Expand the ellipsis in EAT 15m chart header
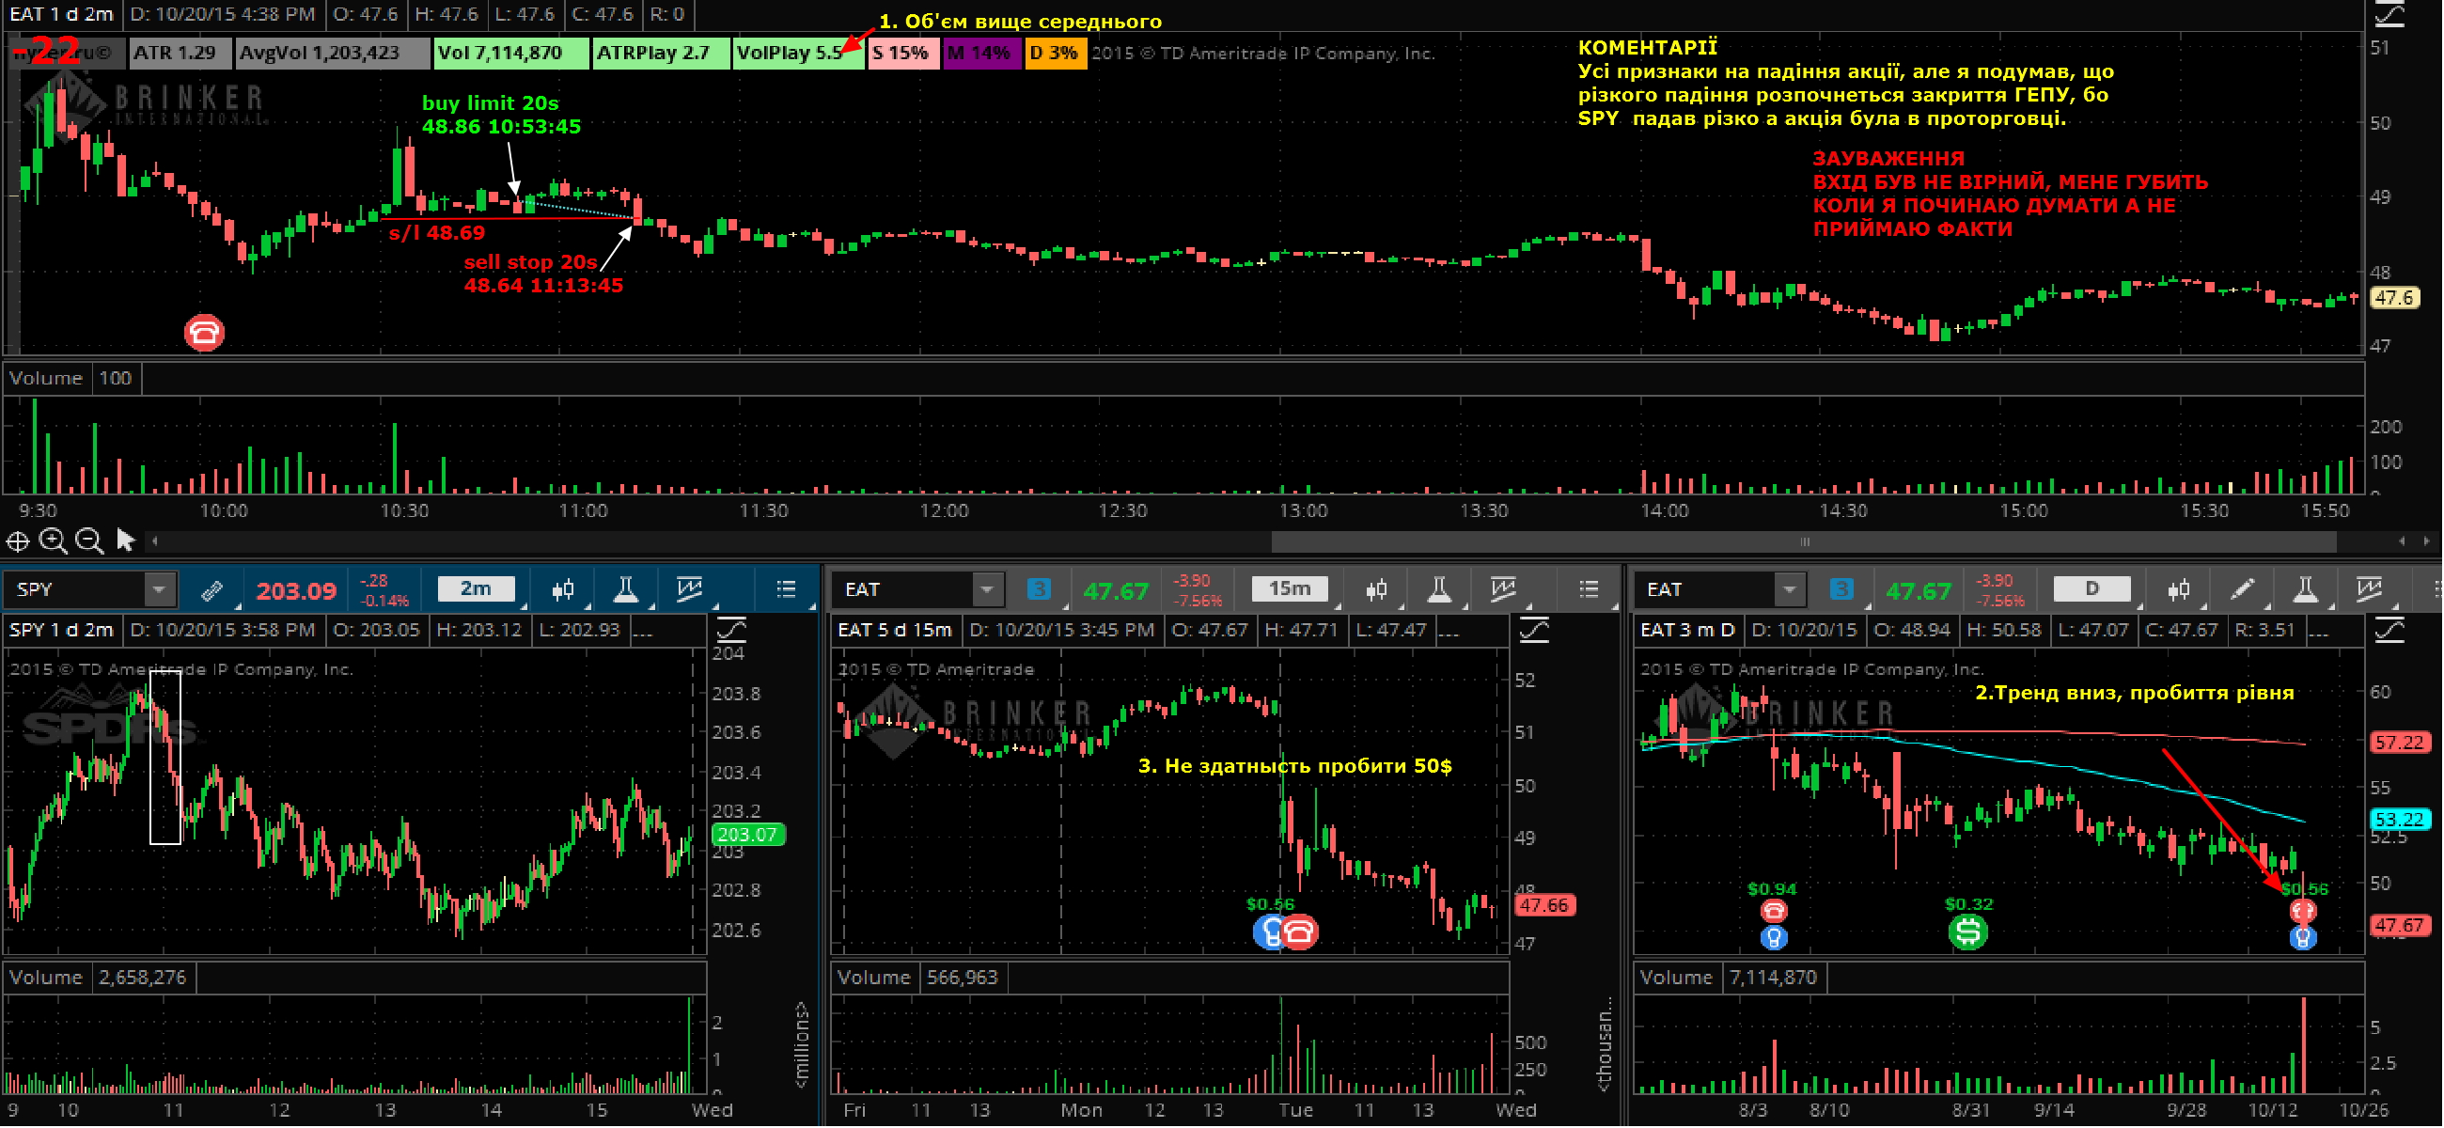The width and height of the screenshot is (2444, 1128). point(1448,631)
